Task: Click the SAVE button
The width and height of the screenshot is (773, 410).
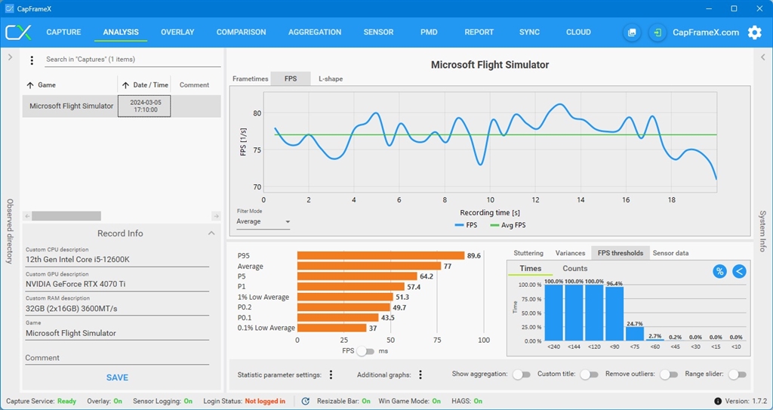Action: [x=117, y=378]
